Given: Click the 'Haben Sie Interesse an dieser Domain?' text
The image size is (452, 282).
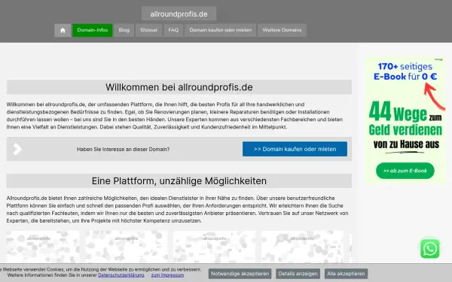Looking at the screenshot, I should pyautogui.click(x=123, y=149).
